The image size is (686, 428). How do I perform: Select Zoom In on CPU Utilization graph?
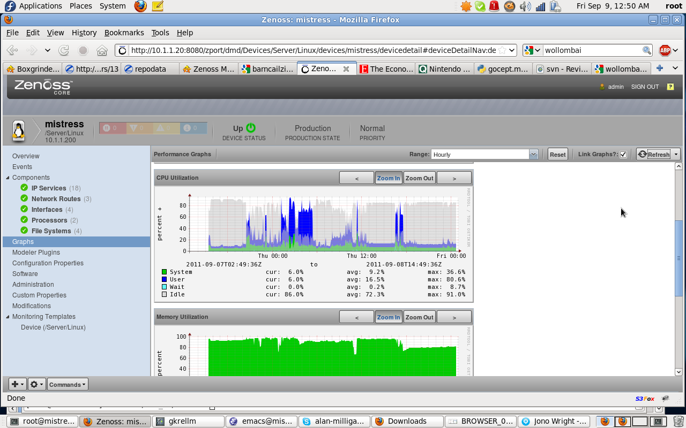[389, 178]
